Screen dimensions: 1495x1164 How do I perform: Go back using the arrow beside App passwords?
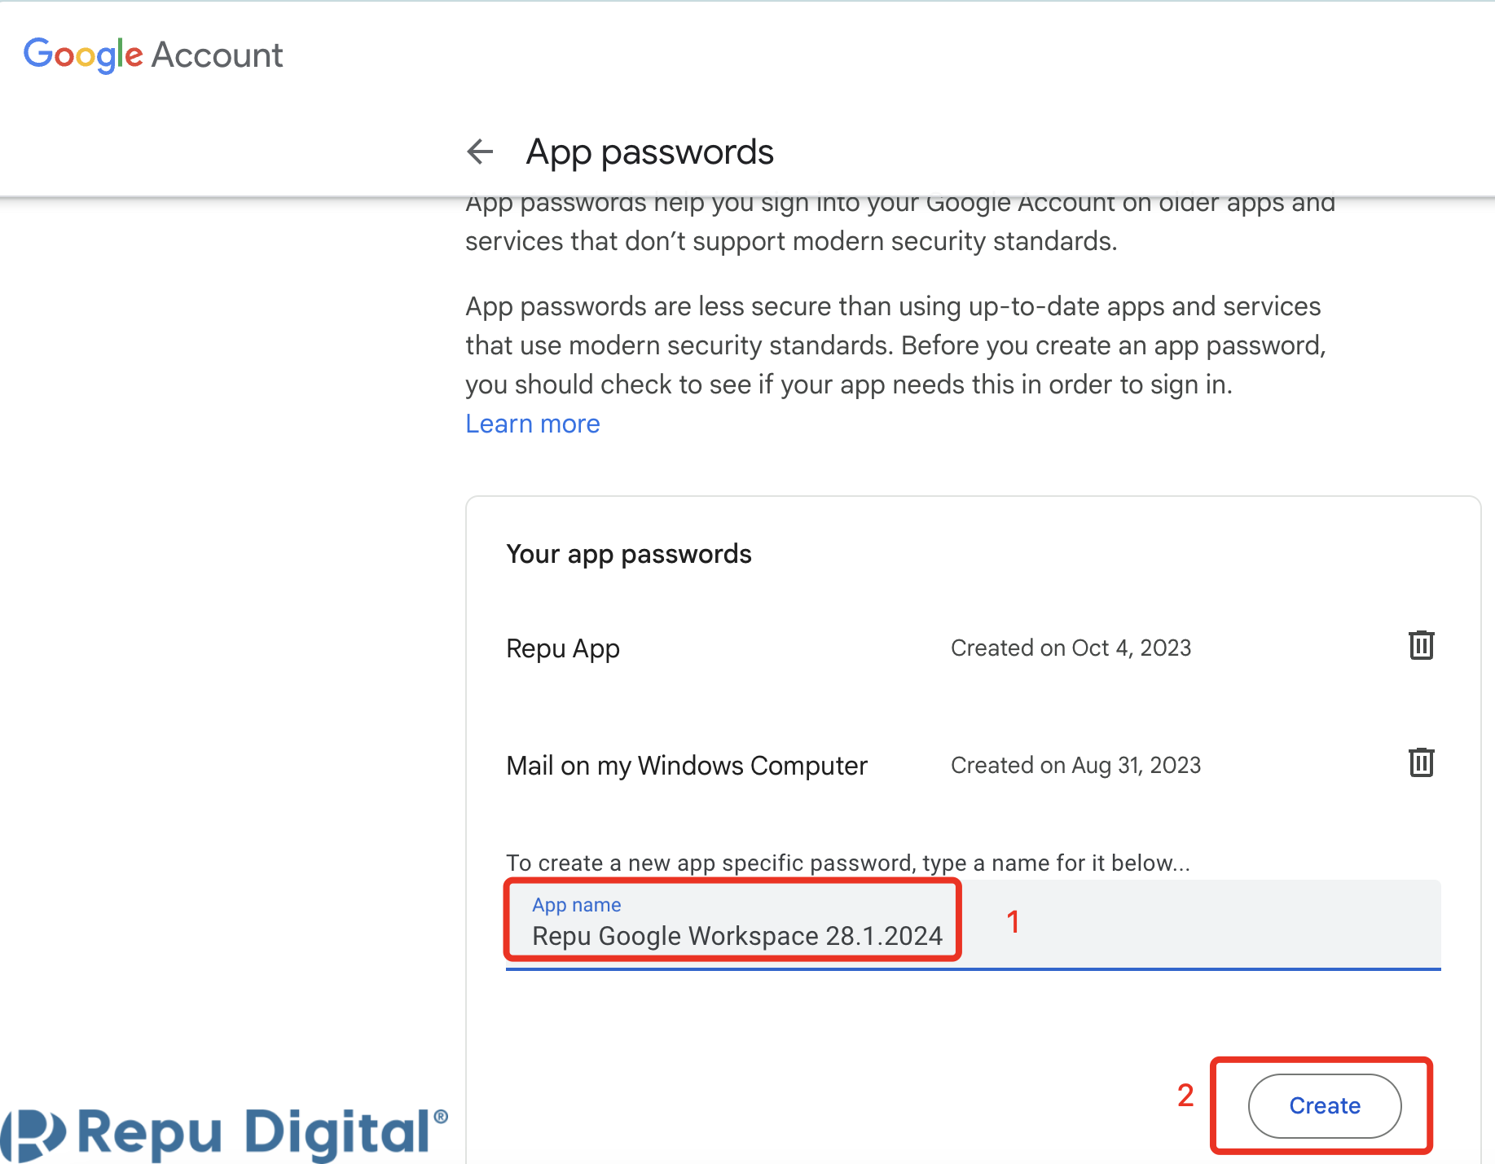[481, 152]
